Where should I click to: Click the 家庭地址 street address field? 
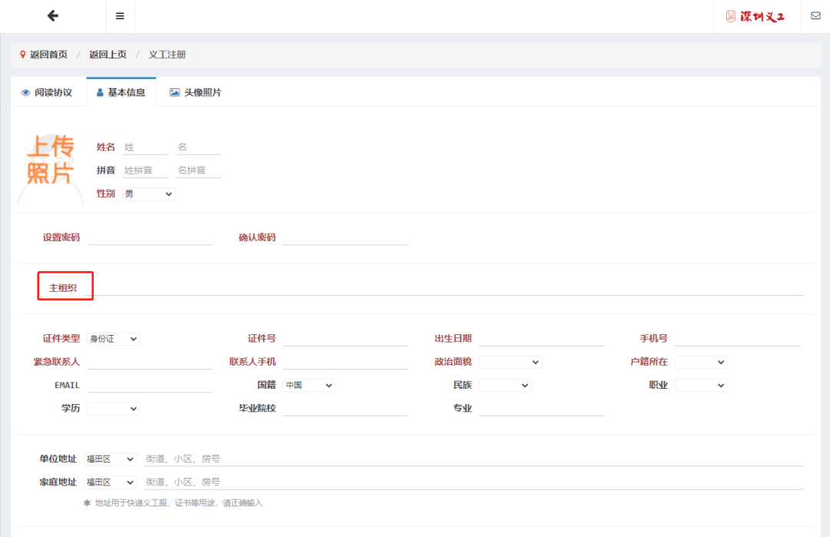coord(473,482)
